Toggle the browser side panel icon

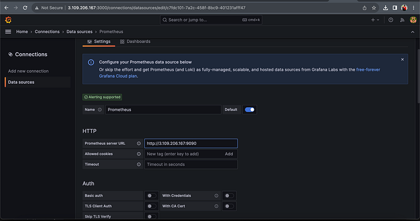[395, 8]
